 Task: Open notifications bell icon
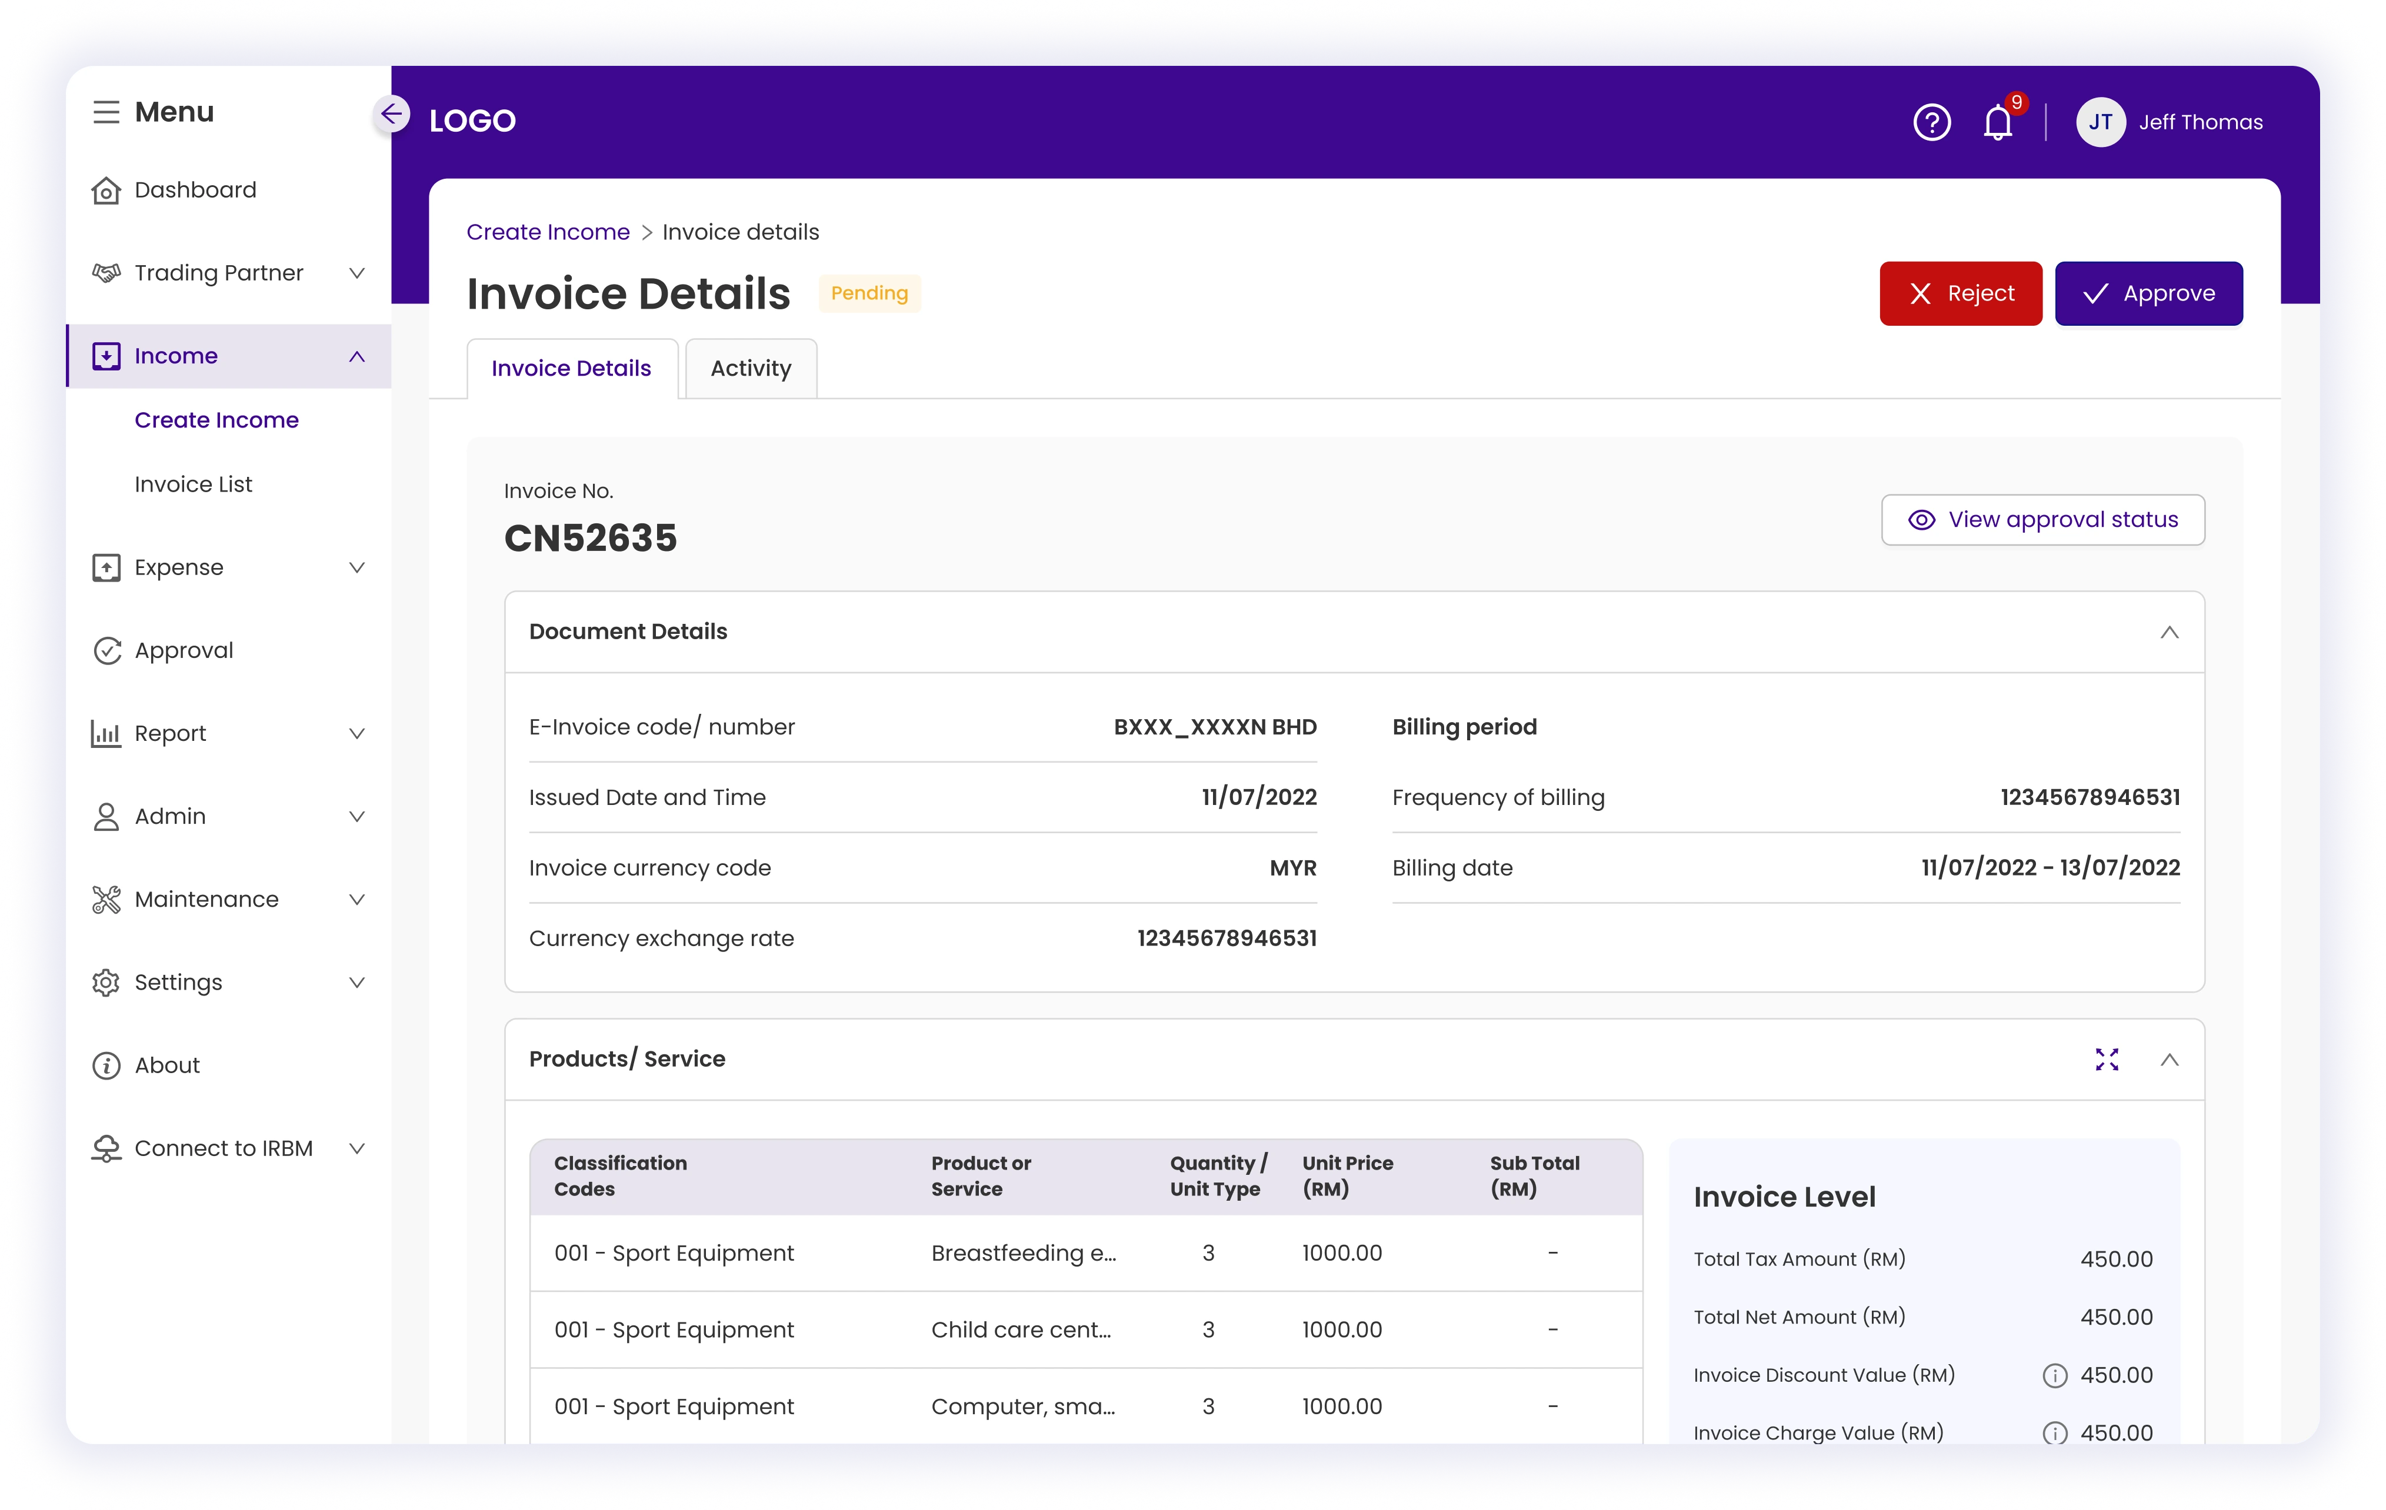[x=1998, y=122]
